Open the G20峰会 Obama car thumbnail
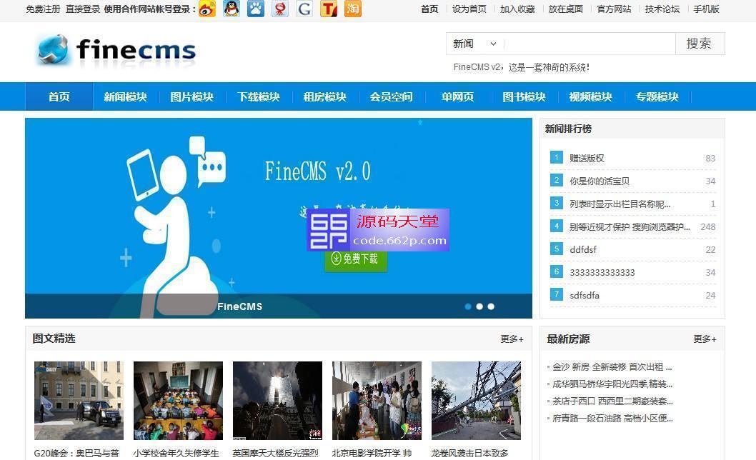The height and width of the screenshot is (460, 756). [x=79, y=401]
